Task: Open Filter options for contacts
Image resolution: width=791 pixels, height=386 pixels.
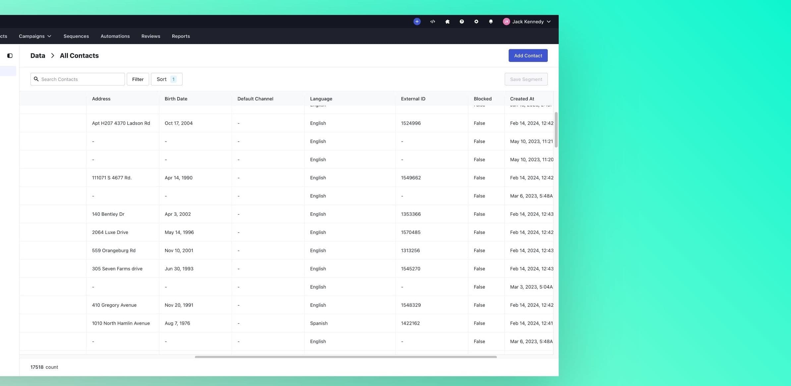Action: [x=138, y=79]
